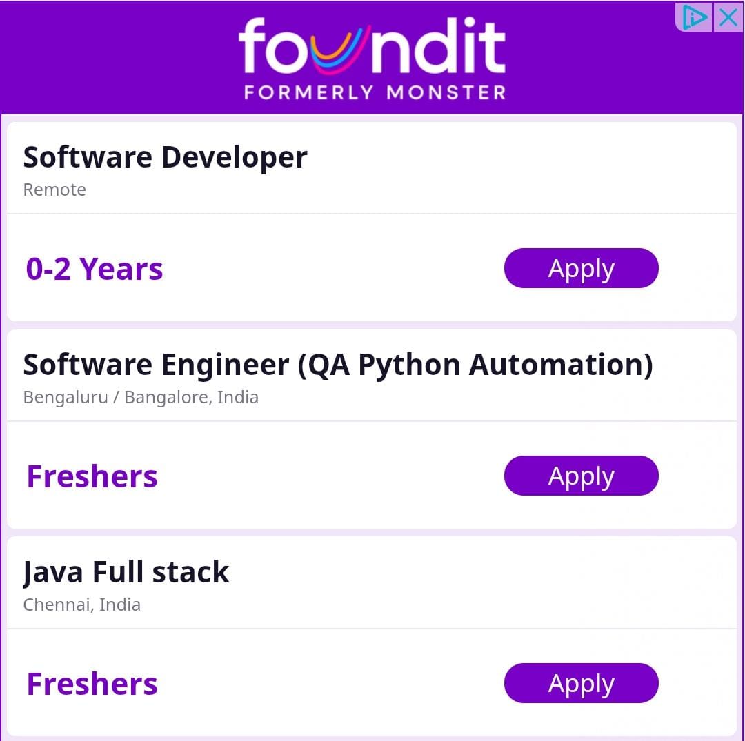Click the AdChoices info icon
Screen dimensions: 745x741
click(x=695, y=17)
